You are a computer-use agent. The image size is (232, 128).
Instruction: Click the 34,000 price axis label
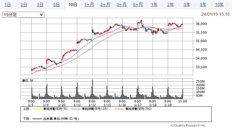pos(201,58)
